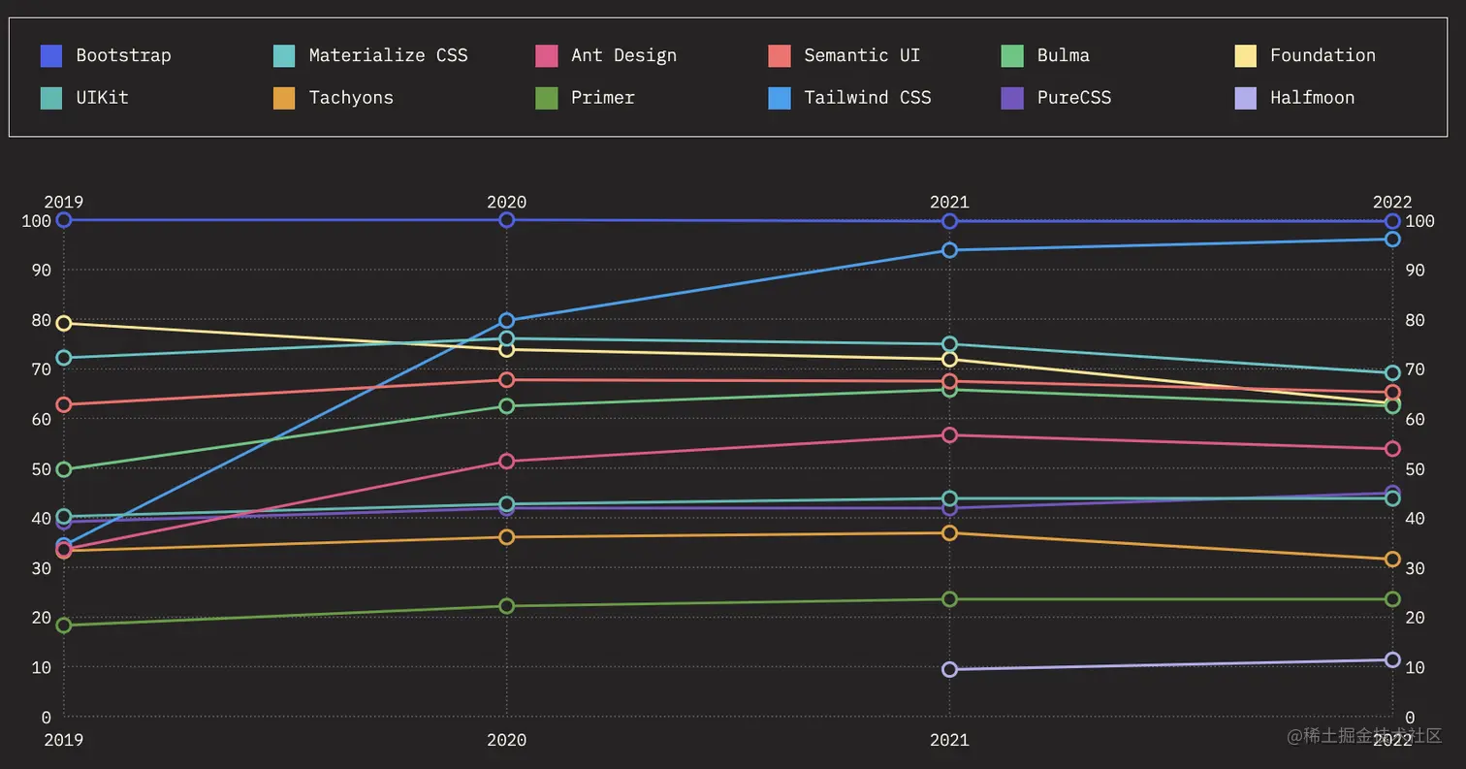
Task: Click the UIKit teal legend swatch
Action: click(51, 97)
